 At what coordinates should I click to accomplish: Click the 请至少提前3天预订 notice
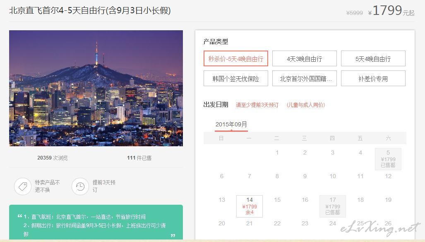pyautogui.click(x=257, y=105)
